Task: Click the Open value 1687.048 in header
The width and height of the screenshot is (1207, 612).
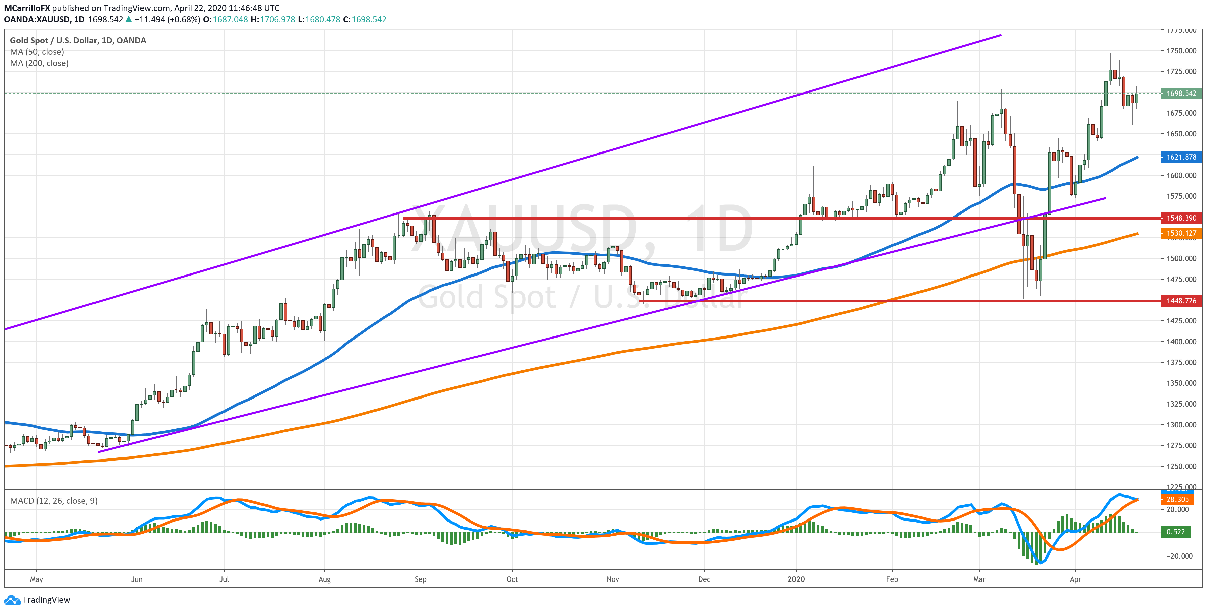Action: point(231,20)
